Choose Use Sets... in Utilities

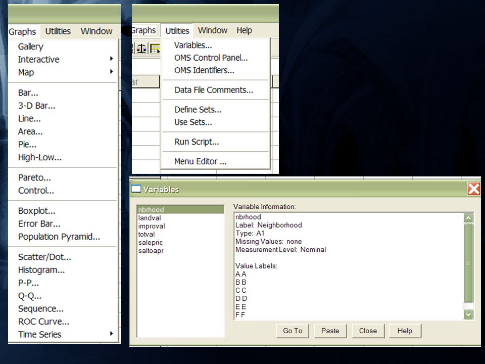coord(193,122)
